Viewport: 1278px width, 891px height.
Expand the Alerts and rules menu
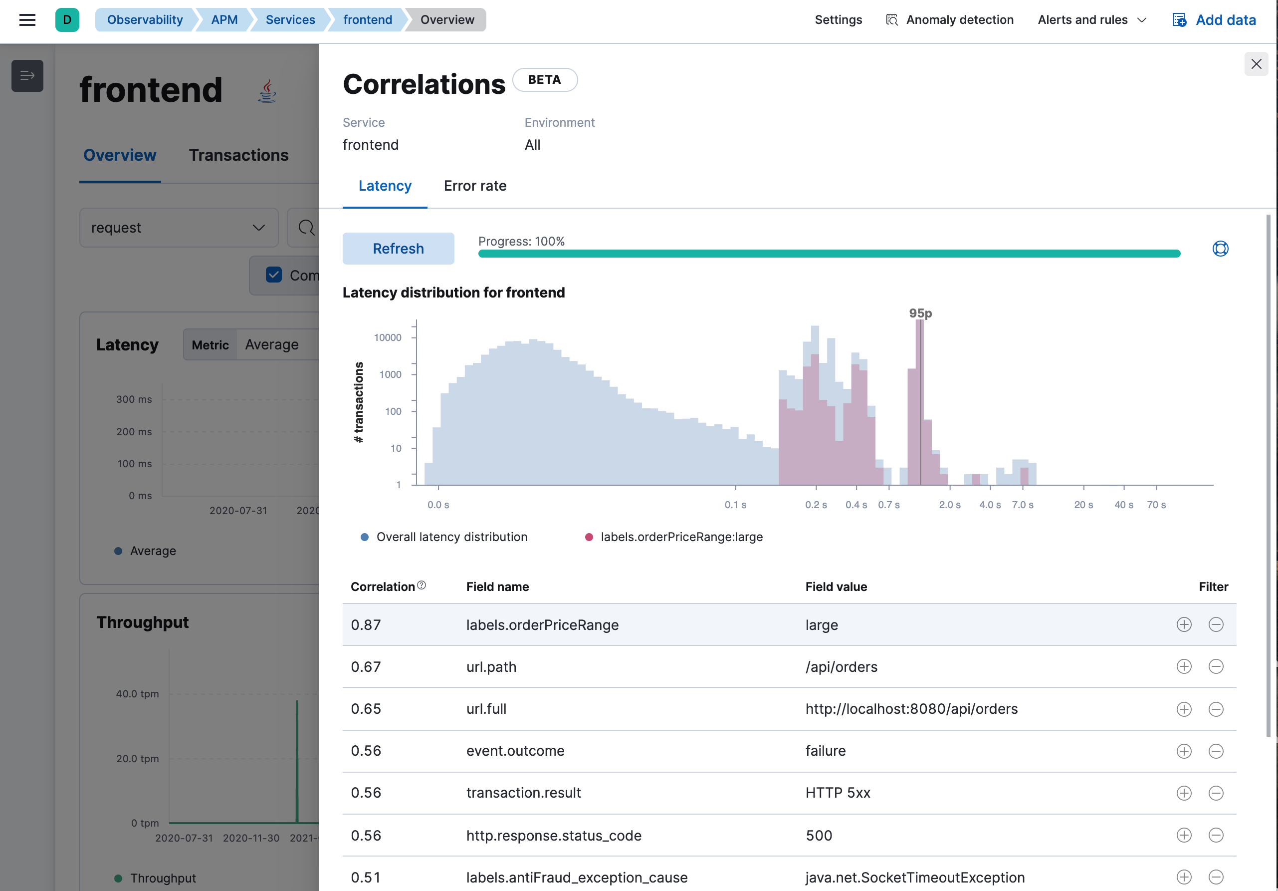click(1091, 20)
